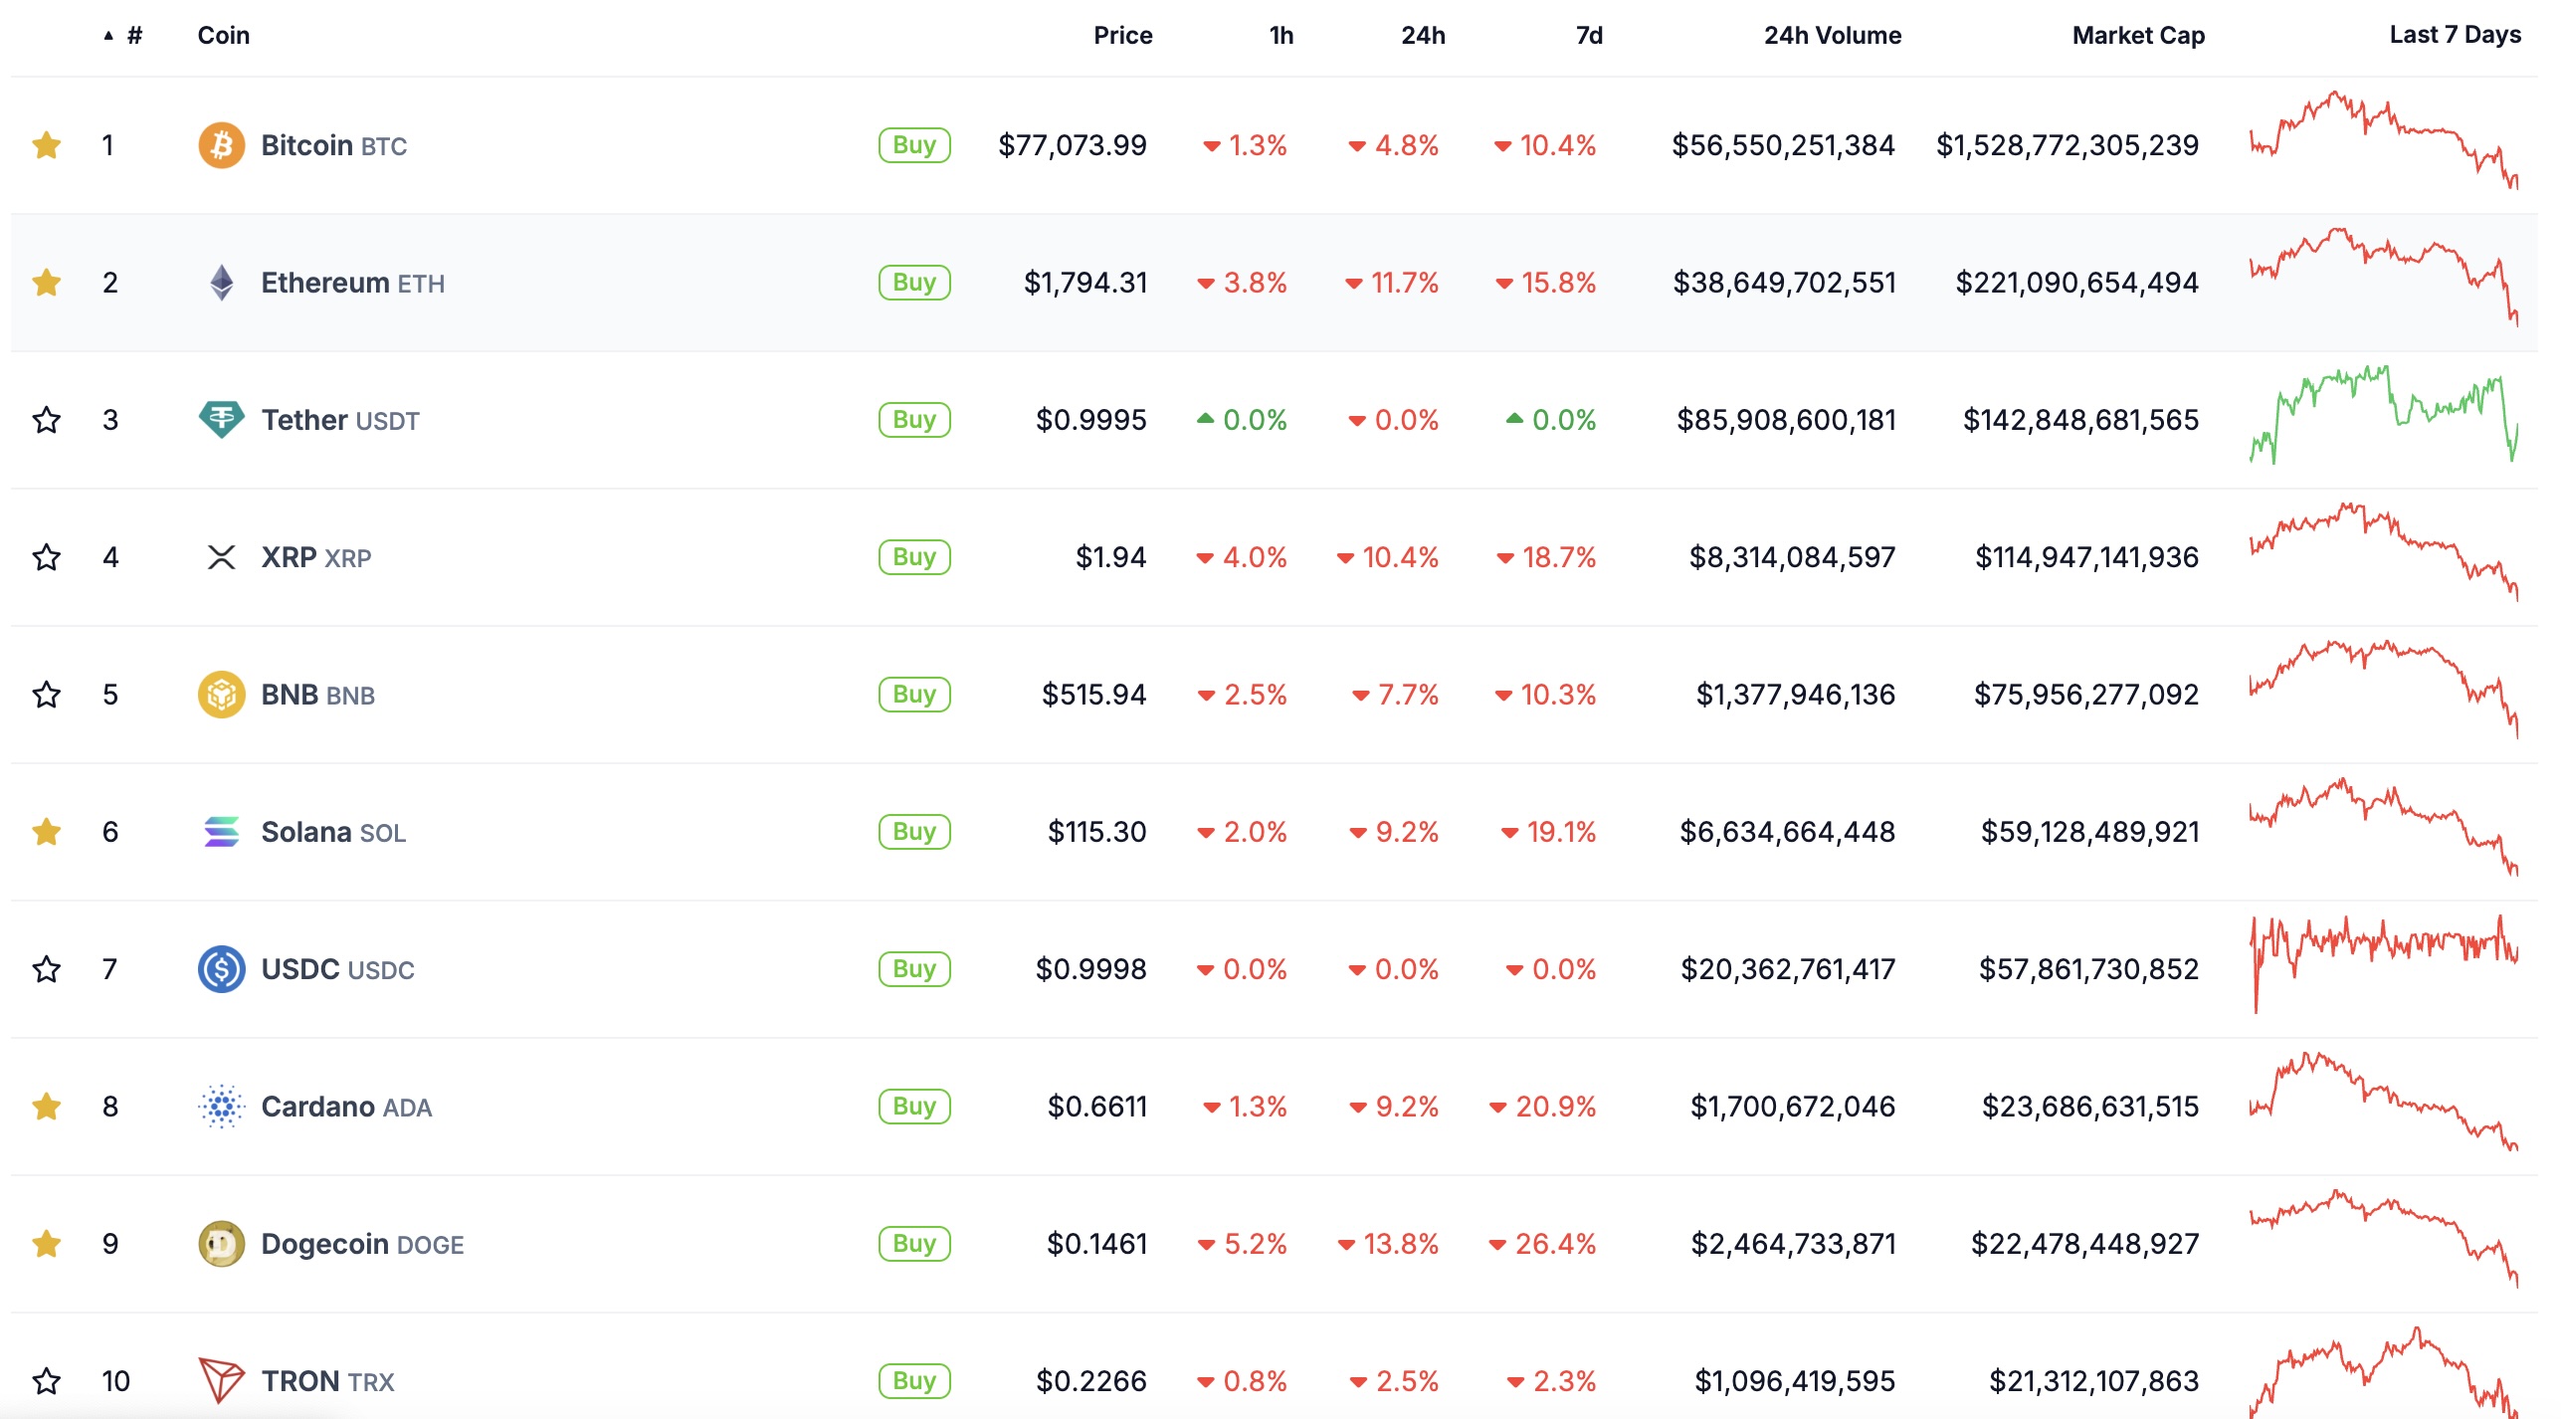Unfavorite Cardano with its star
Image resolution: width=2561 pixels, height=1419 pixels.
tap(46, 1107)
